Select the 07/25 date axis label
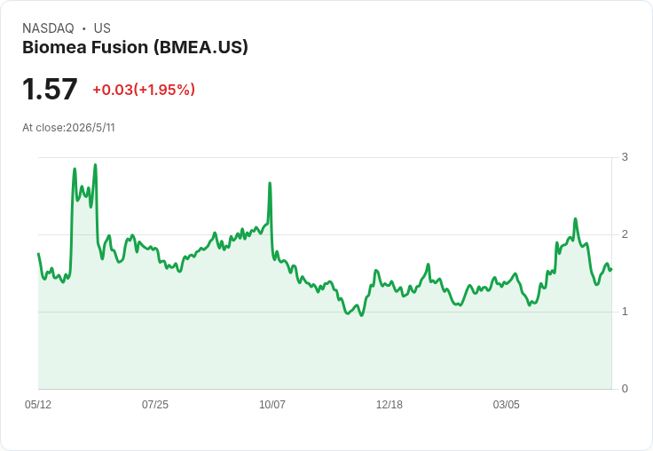 tap(155, 404)
